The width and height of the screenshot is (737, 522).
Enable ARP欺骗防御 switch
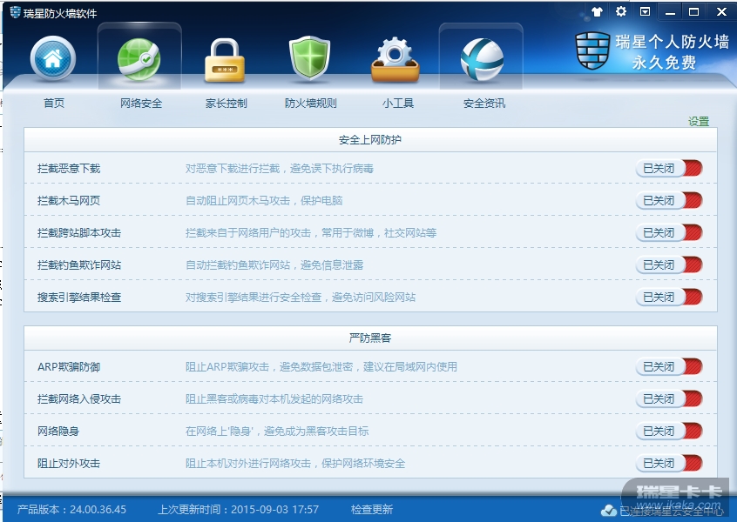[x=669, y=366]
